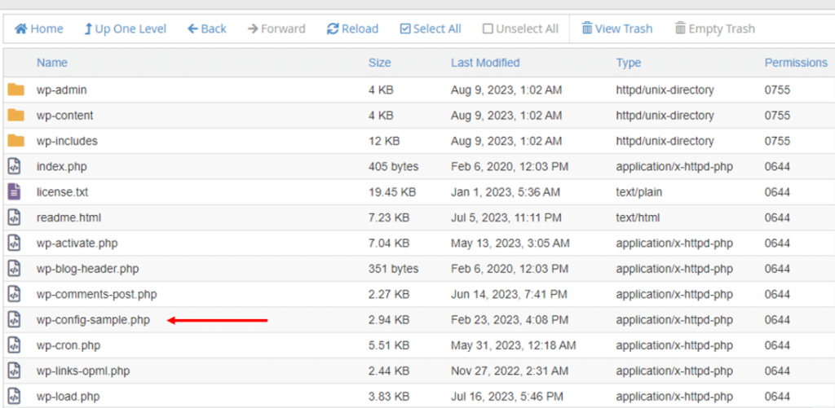Click the wp-comments-post.php file icon
The width and height of the screenshot is (835, 408).
point(15,294)
